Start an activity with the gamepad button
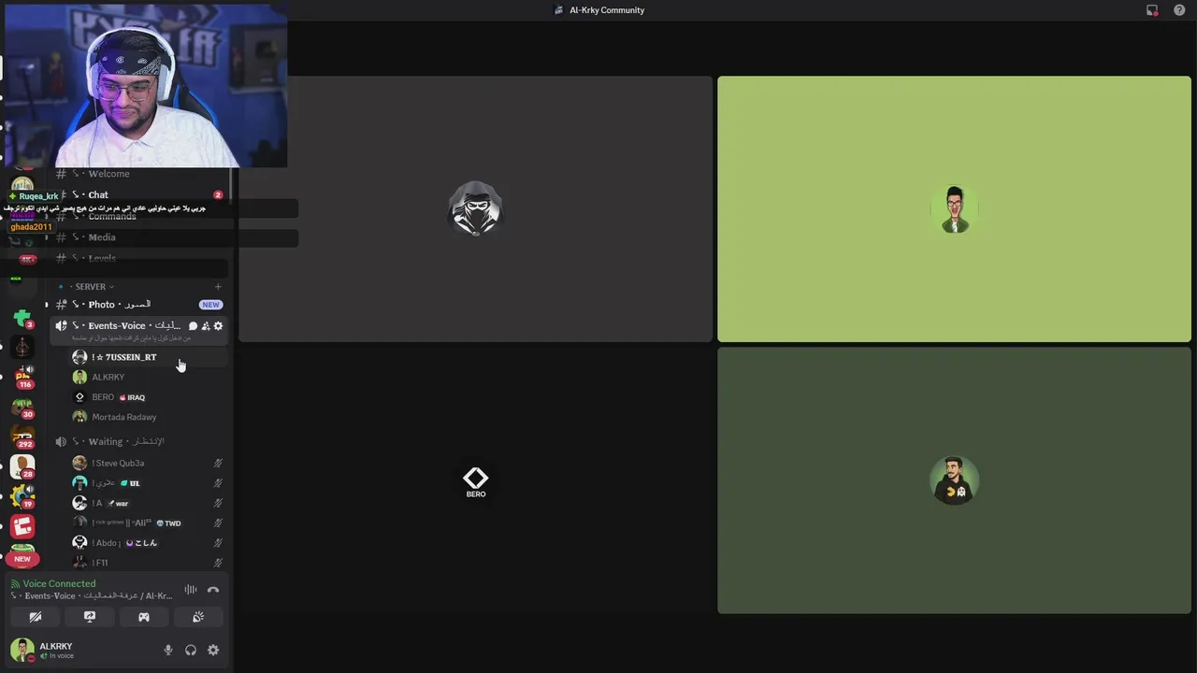This screenshot has width=1197, height=673. click(x=144, y=617)
